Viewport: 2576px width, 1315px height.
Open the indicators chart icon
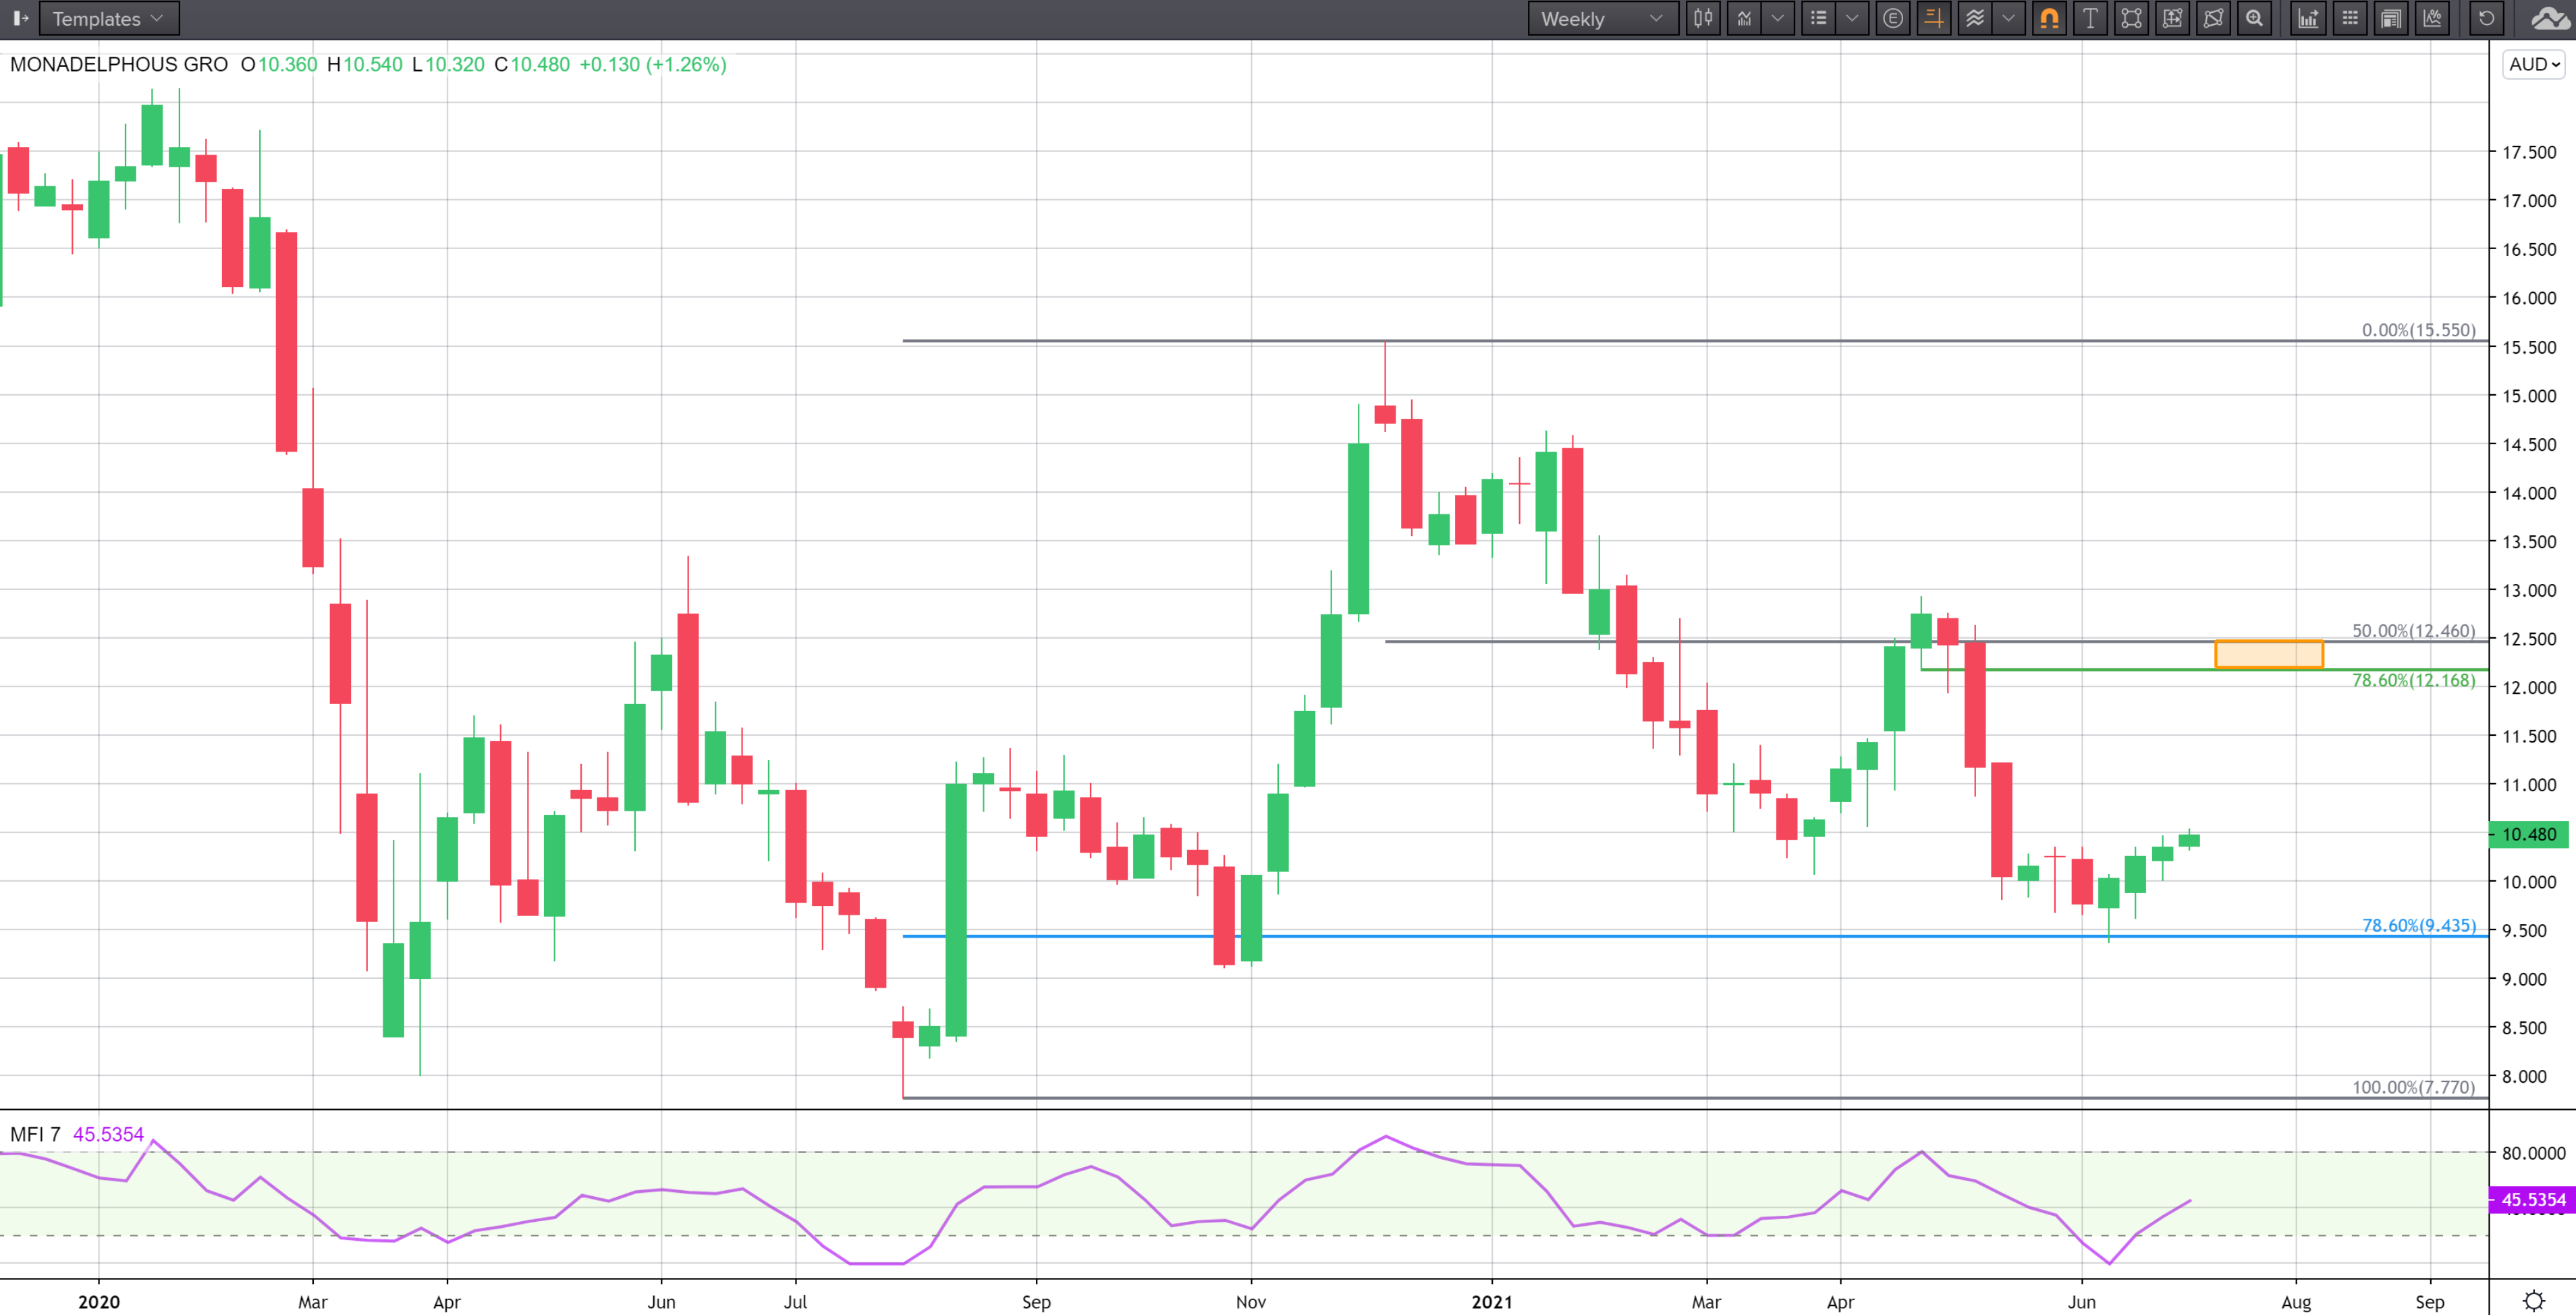(x=1744, y=19)
